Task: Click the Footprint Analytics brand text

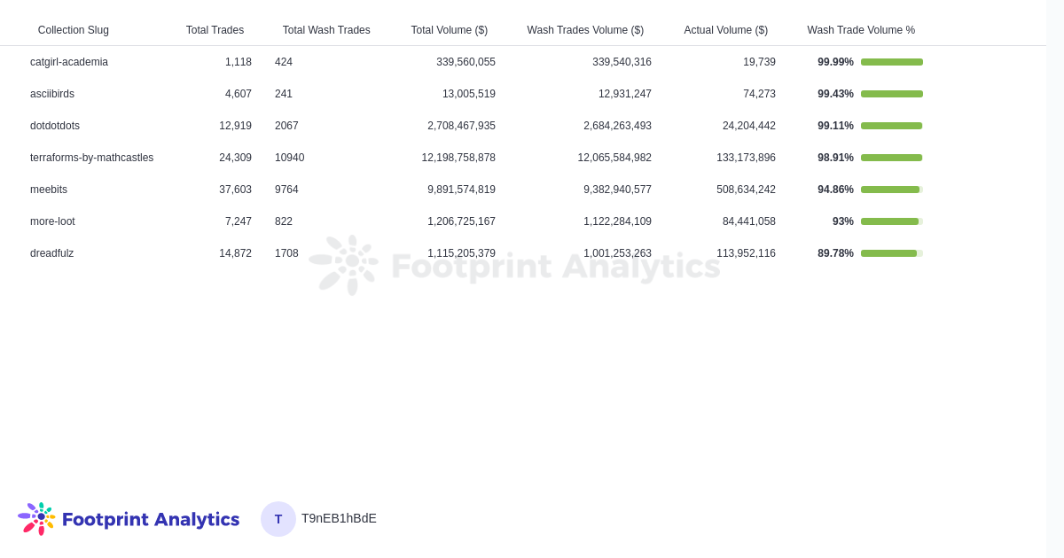Action: click(151, 520)
